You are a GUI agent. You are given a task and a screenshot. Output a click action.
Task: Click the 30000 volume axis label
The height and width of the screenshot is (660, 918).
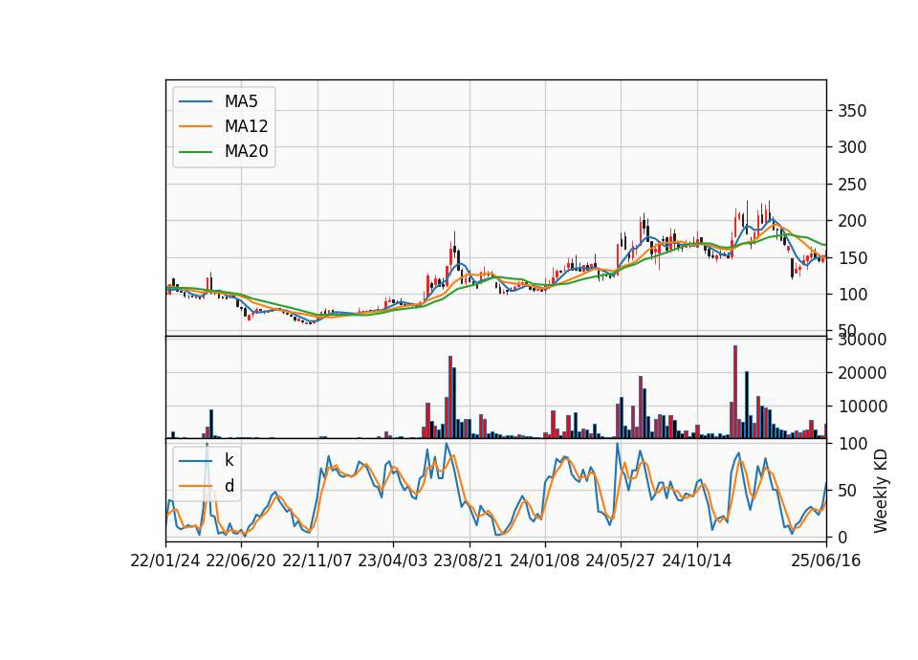point(862,340)
